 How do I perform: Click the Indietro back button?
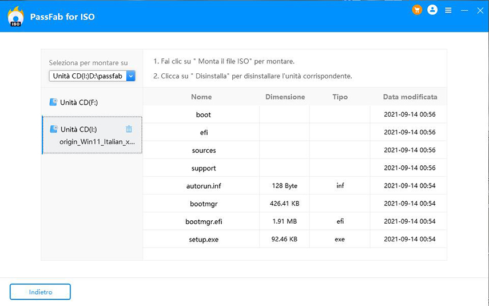[x=40, y=292]
